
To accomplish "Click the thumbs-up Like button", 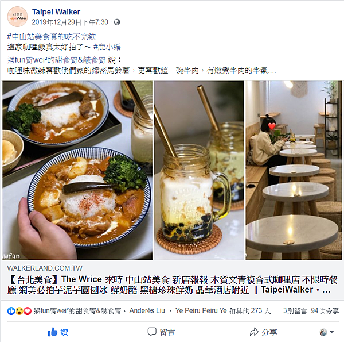I will pyautogui.click(x=58, y=332).
